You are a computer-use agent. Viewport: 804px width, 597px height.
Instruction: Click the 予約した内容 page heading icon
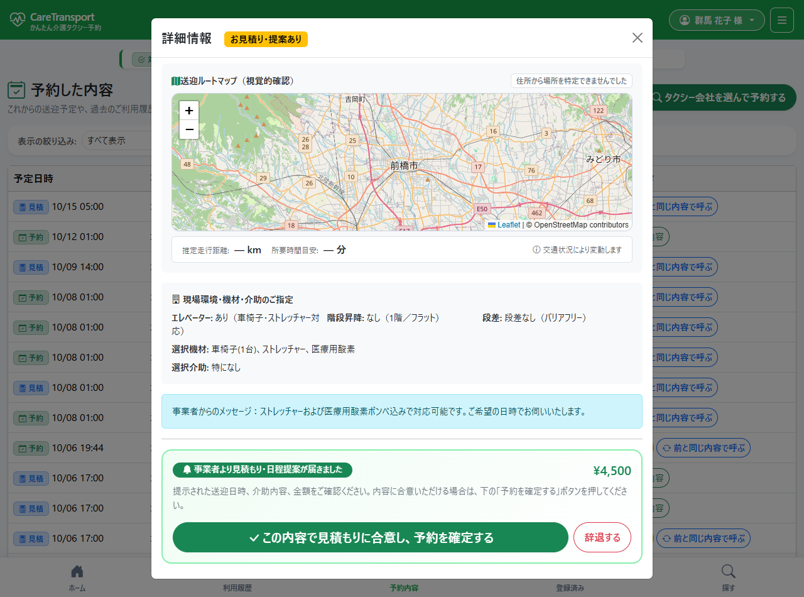point(16,90)
